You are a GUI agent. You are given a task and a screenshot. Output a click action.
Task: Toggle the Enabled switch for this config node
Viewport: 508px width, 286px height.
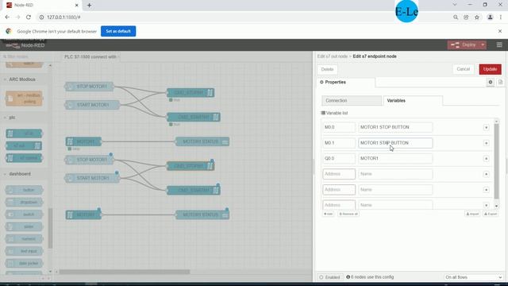(x=330, y=277)
